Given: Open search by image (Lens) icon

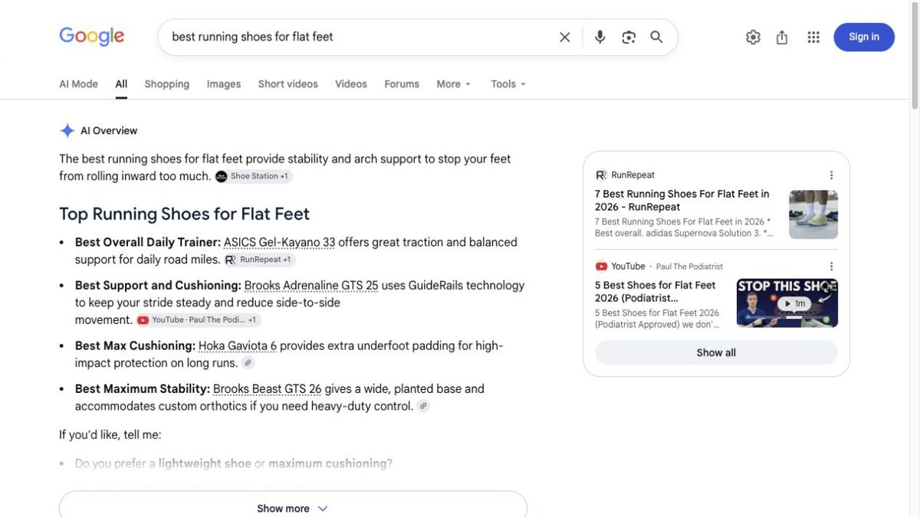Looking at the screenshot, I should 629,37.
